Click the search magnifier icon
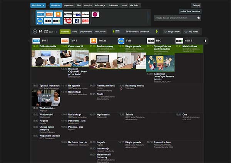This screenshot has height=163, width=231. click(199, 18)
